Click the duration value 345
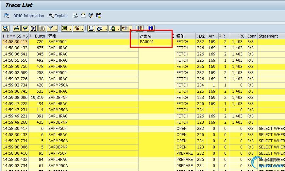The image size is (285, 171). [40, 54]
